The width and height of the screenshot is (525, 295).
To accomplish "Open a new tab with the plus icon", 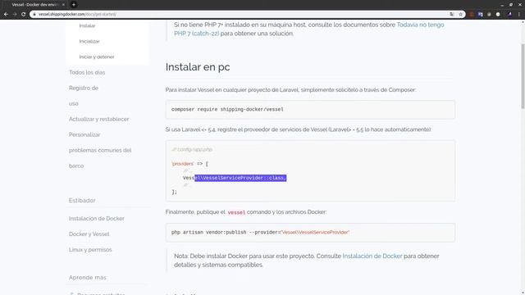I will coord(74,5).
